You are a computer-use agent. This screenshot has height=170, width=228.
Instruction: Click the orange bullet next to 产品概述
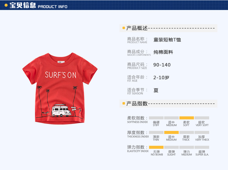(124, 28)
